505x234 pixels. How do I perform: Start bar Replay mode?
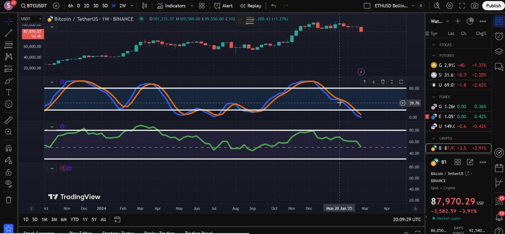point(251,6)
